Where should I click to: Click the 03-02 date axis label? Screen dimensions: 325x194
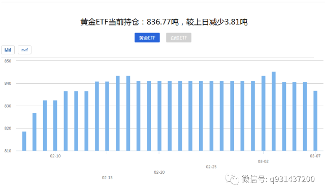tap(263, 161)
